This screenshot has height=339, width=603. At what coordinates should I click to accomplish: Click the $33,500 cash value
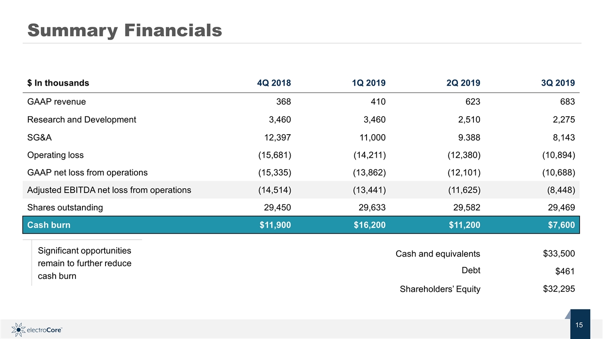pos(559,254)
